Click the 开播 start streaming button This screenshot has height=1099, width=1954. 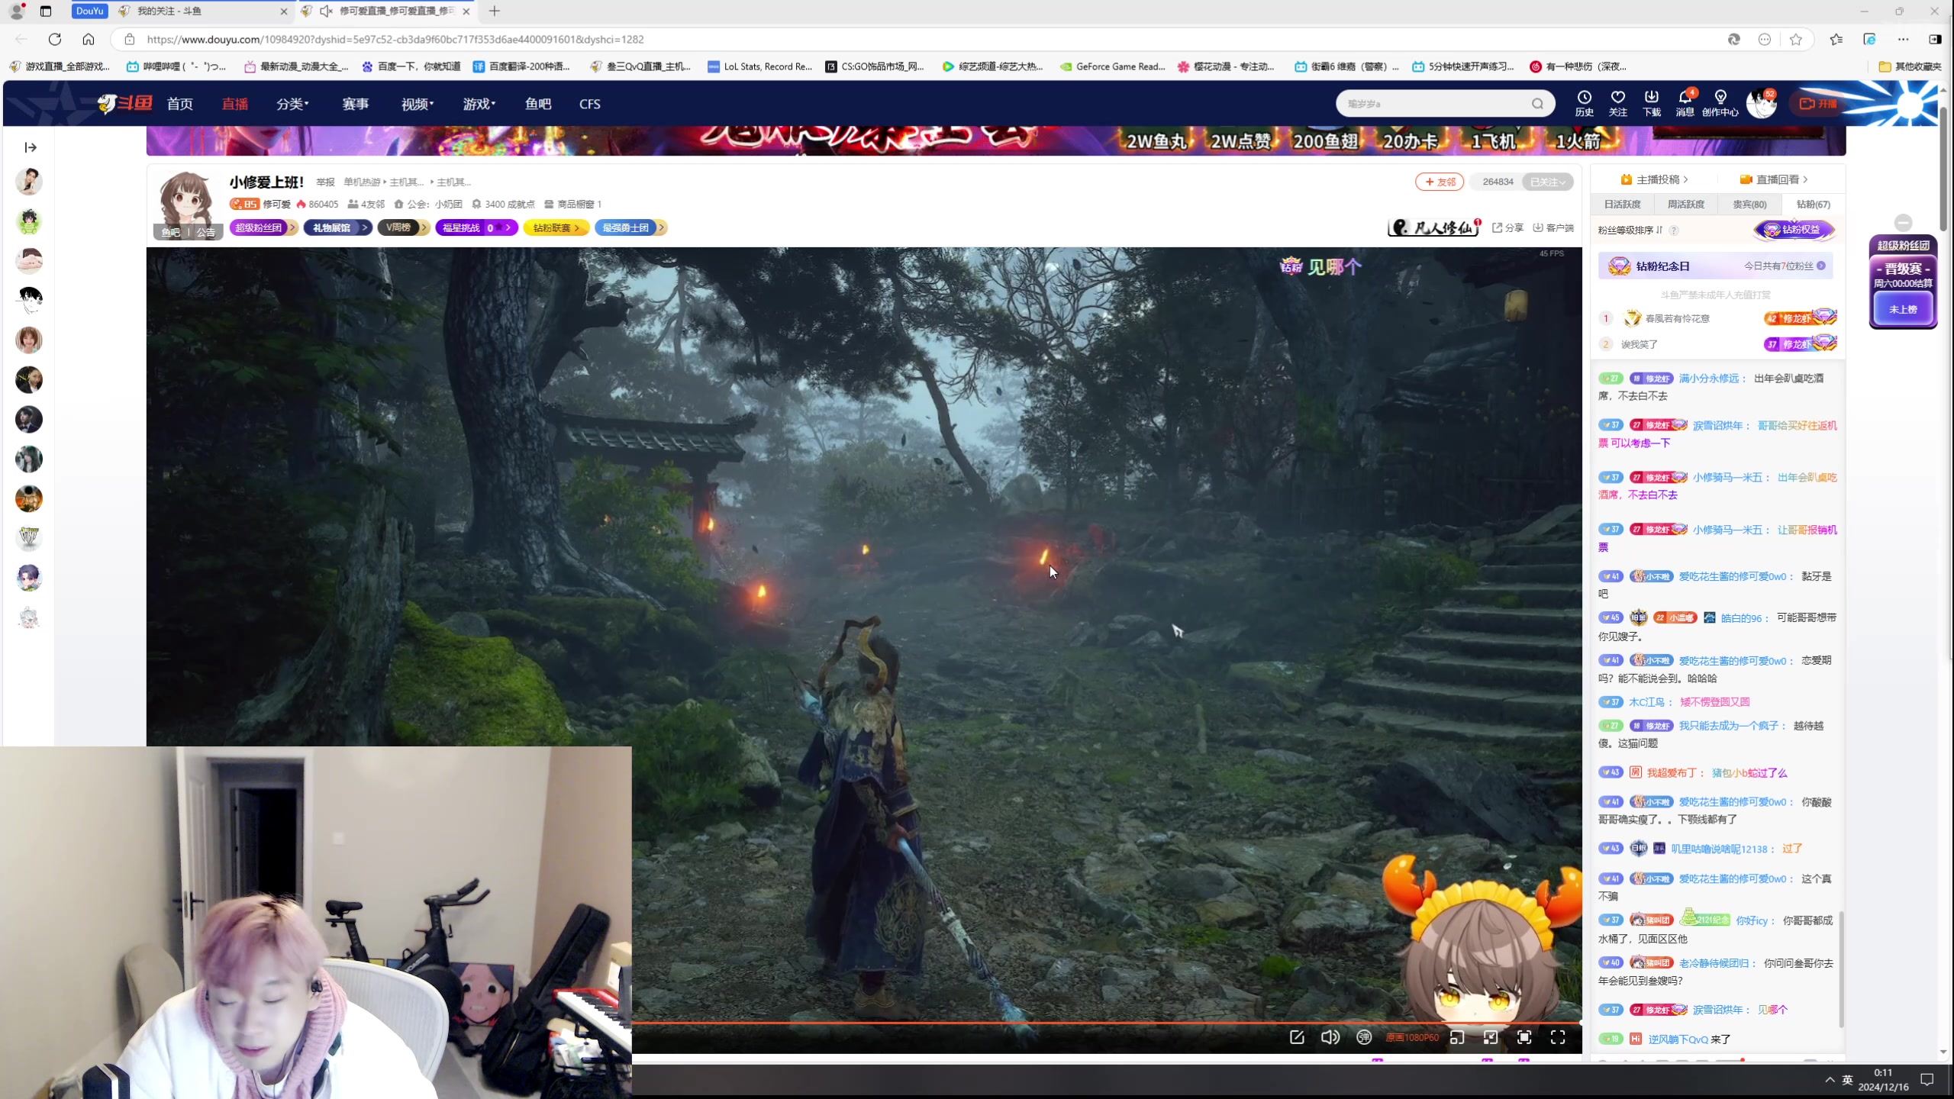(1818, 104)
